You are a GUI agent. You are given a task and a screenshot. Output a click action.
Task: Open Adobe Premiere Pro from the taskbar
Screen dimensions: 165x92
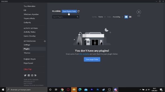pyautogui.click(x=92, y=90)
